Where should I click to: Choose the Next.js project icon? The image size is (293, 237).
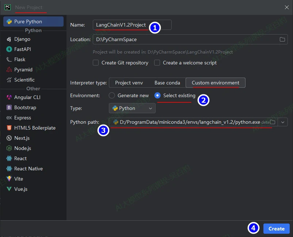9,138
